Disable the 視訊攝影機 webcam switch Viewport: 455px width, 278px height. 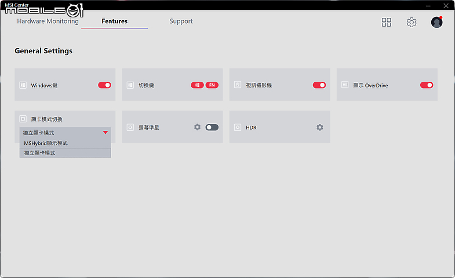pos(319,85)
